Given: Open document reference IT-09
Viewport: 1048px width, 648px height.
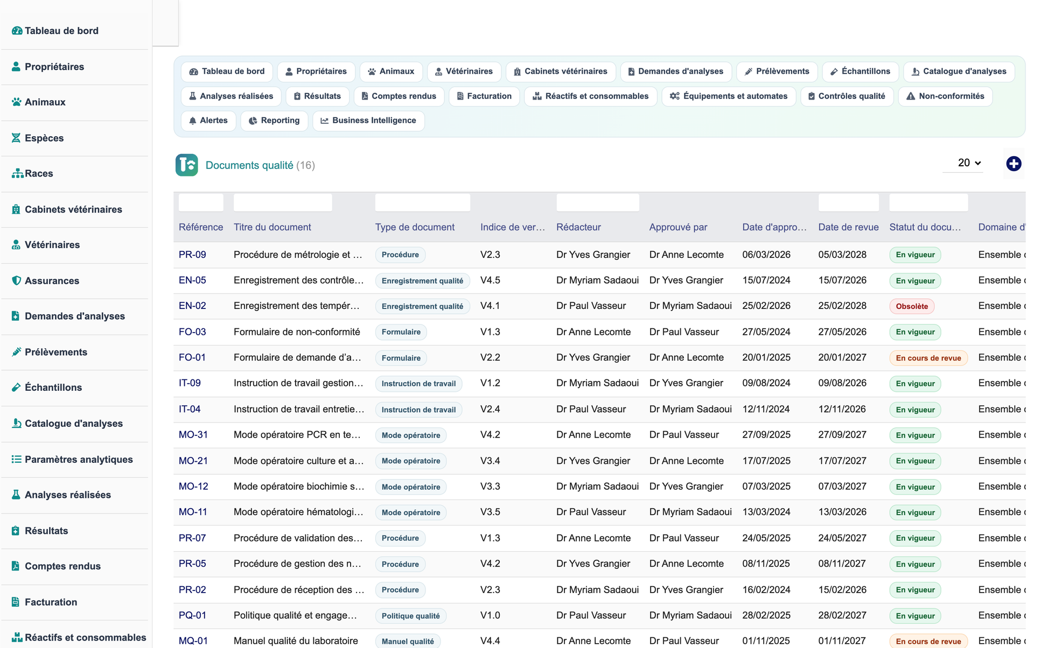Looking at the screenshot, I should (190, 383).
